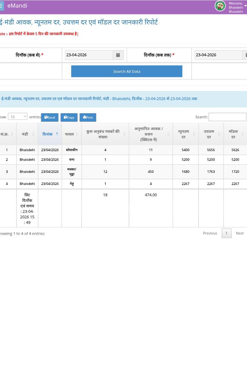Go to the Previous page of results
247x367 pixels.
click(210, 233)
